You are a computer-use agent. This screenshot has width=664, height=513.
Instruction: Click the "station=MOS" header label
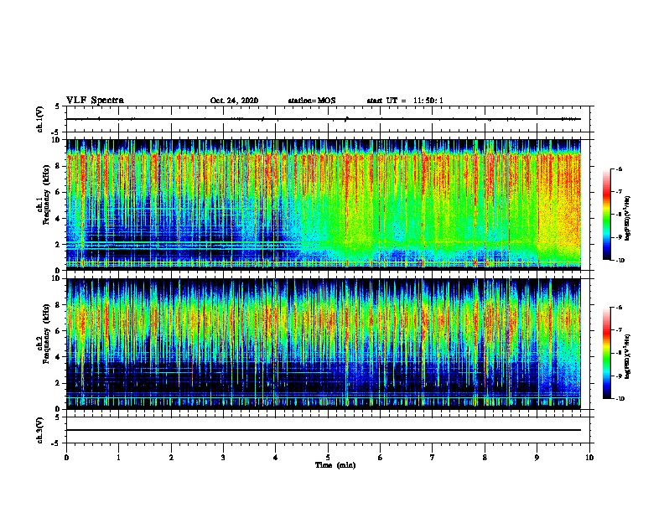click(x=312, y=101)
